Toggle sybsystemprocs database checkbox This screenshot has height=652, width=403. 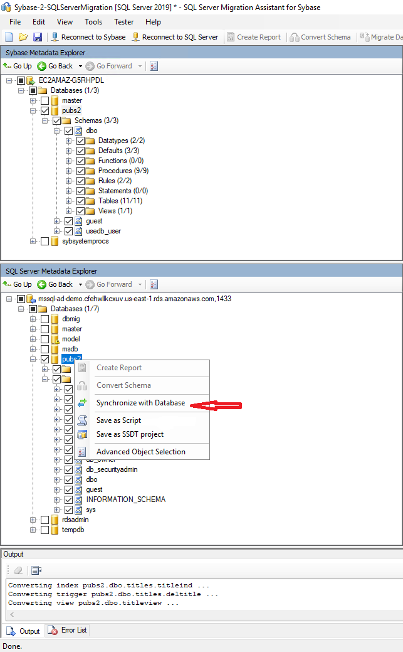pos(45,241)
